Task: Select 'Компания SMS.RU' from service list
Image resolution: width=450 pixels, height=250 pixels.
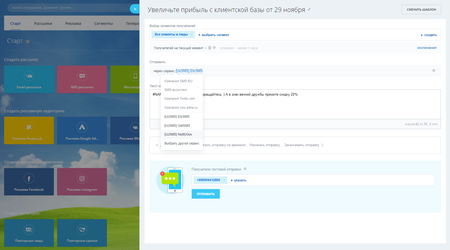Action: pyautogui.click(x=182, y=81)
